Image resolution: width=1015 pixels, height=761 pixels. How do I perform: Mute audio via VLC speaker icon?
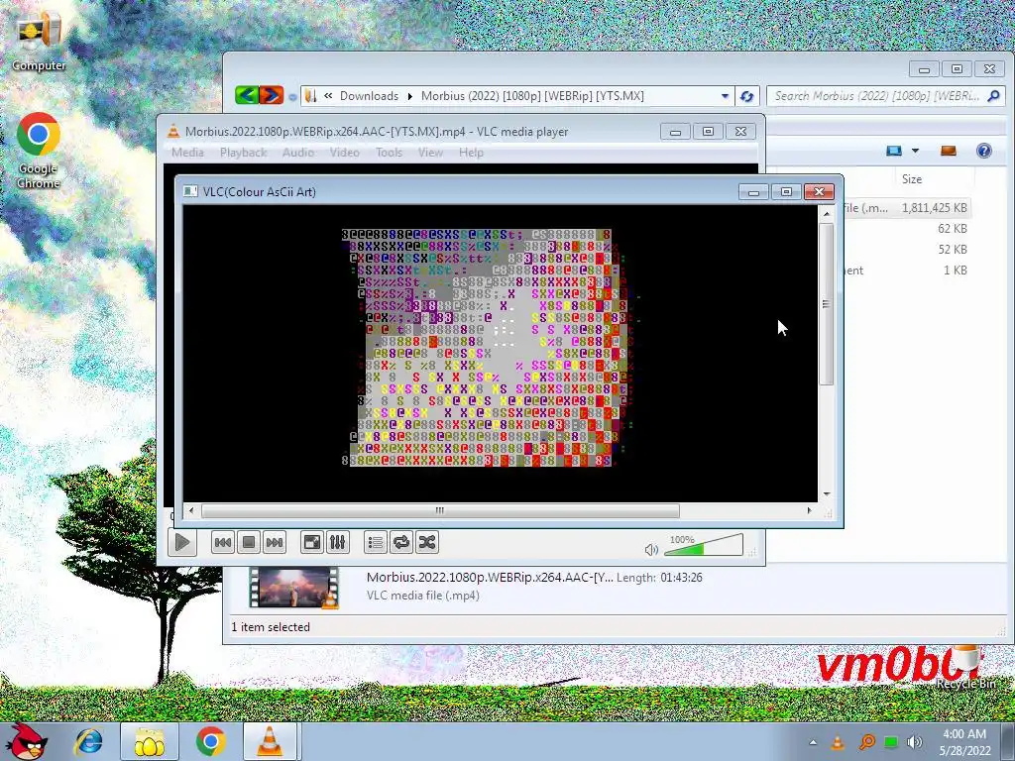click(651, 549)
